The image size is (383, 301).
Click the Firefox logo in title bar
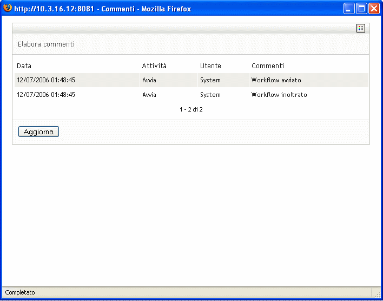8,8
